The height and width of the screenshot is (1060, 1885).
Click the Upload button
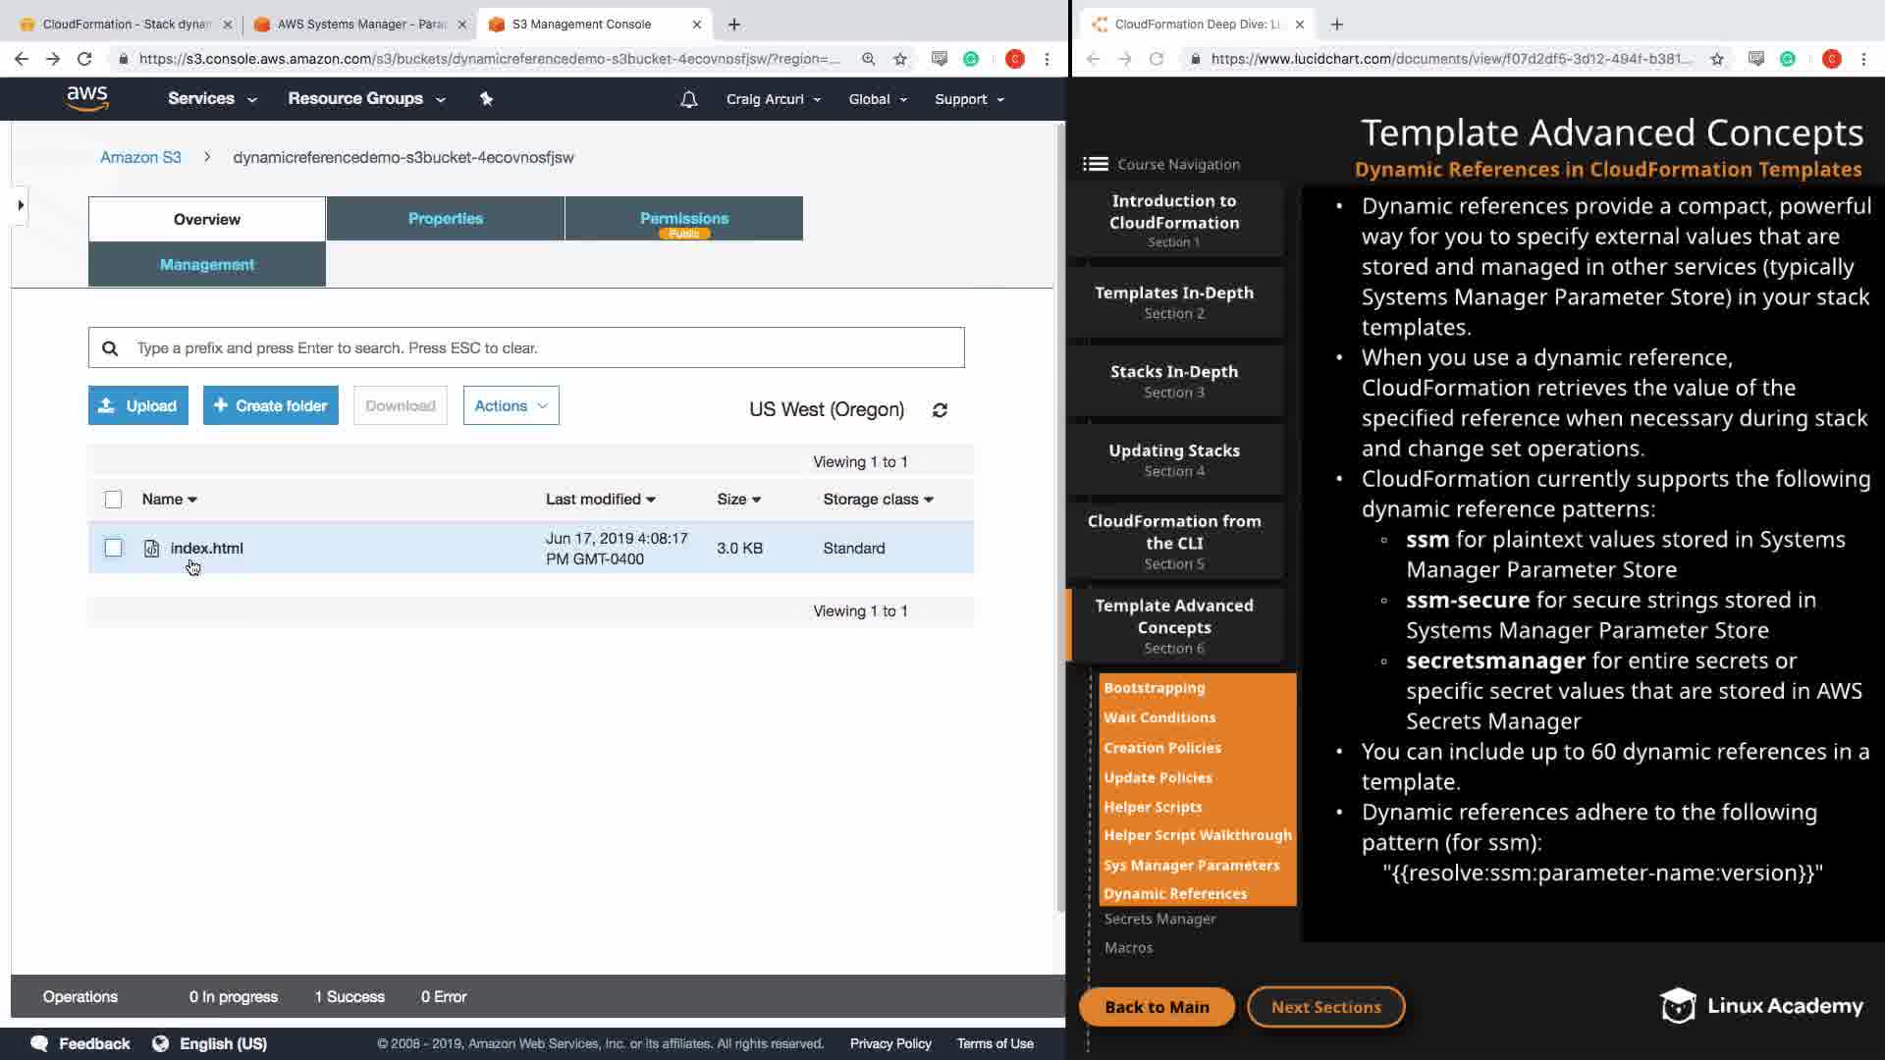(x=137, y=405)
